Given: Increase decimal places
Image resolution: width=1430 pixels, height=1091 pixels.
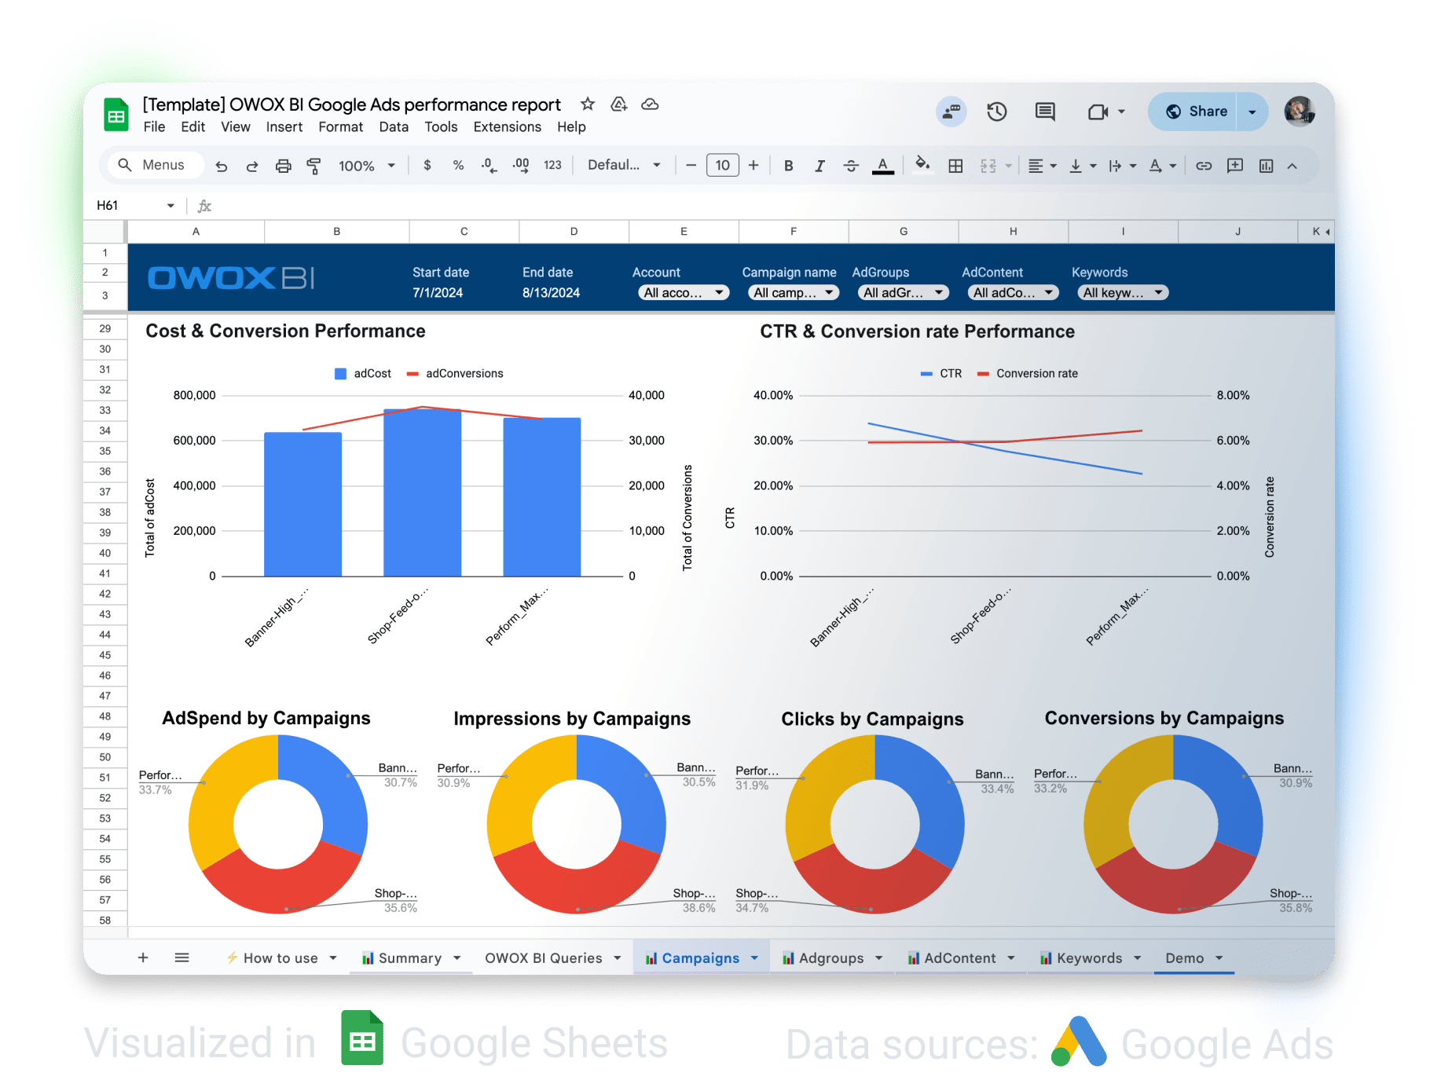Looking at the screenshot, I should pyautogui.click(x=520, y=165).
